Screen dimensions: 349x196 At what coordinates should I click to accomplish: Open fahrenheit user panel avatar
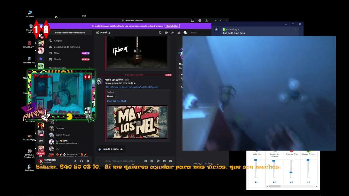click(41, 161)
